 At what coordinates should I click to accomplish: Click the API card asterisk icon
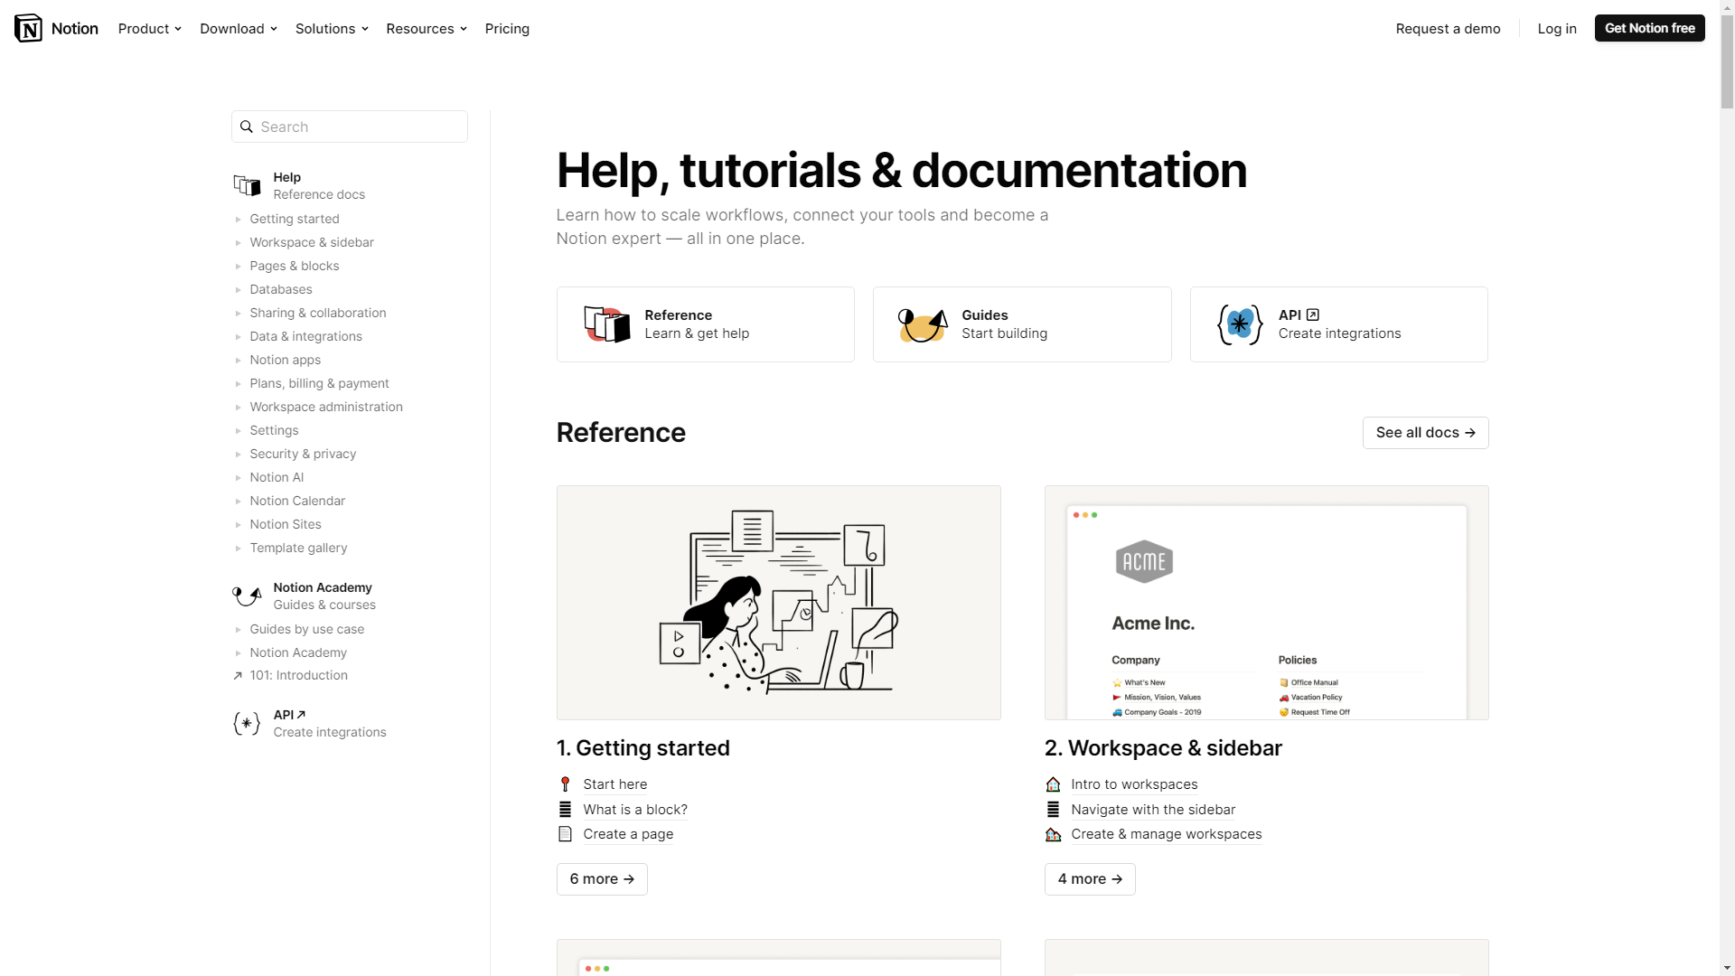[1240, 324]
